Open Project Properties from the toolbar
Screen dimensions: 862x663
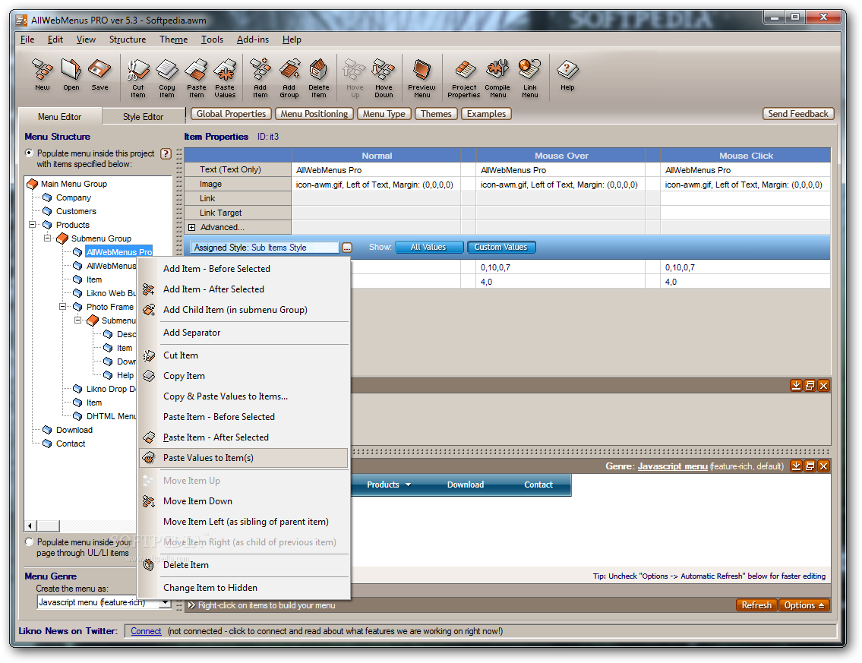tap(464, 77)
